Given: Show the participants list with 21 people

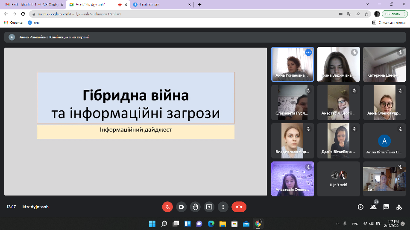Looking at the screenshot, I should coord(373,207).
